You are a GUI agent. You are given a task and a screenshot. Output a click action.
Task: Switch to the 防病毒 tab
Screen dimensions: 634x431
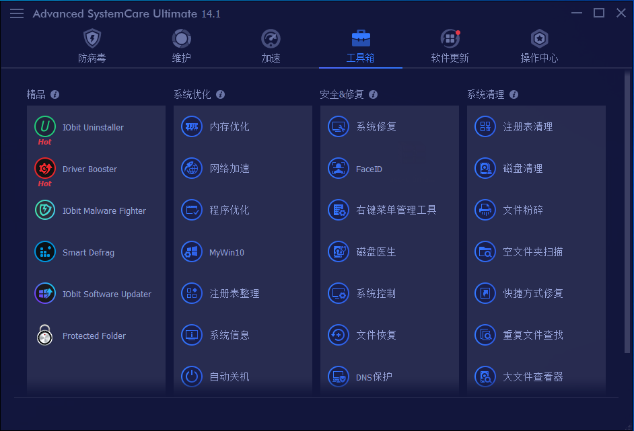pyautogui.click(x=92, y=46)
